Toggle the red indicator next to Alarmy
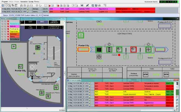Image resolution: width=181 pixels, height=112 pixels. coord(8,37)
